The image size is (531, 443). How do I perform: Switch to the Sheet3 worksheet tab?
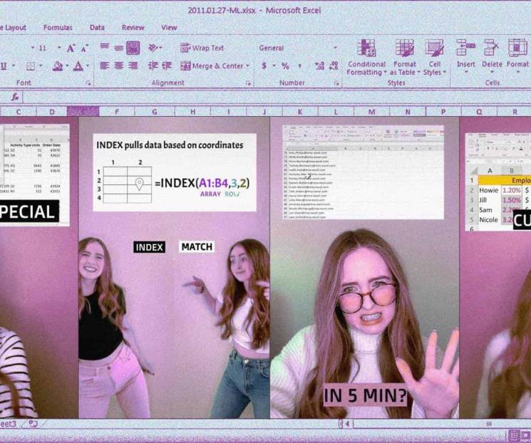coord(8,424)
